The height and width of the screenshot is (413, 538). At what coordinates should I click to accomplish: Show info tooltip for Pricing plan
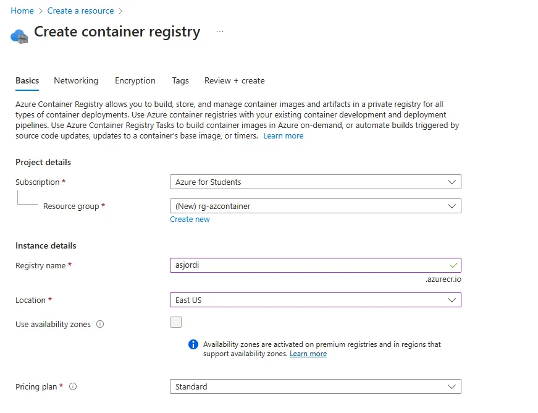click(73, 386)
